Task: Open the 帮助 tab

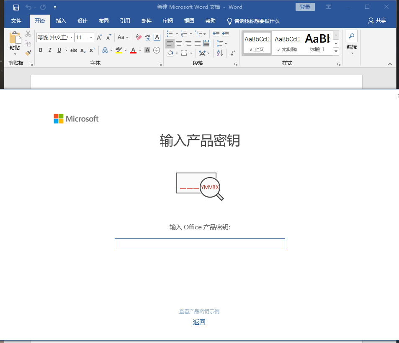Action: pyautogui.click(x=211, y=21)
